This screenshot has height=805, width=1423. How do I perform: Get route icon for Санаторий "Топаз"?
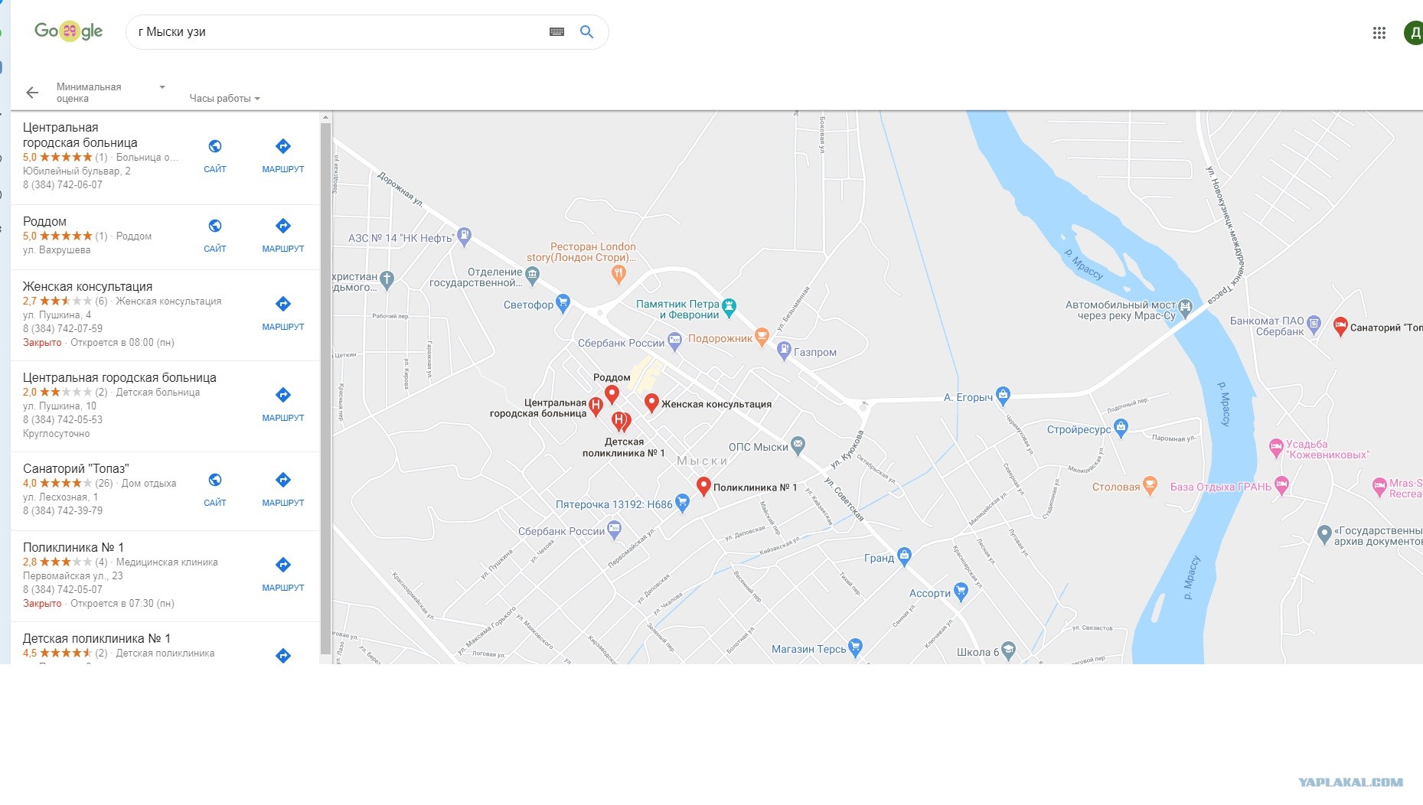[x=283, y=480]
